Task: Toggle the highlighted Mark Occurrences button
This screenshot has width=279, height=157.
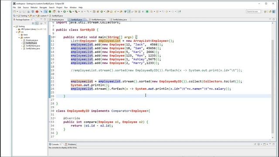Action: [x=129, y=12]
